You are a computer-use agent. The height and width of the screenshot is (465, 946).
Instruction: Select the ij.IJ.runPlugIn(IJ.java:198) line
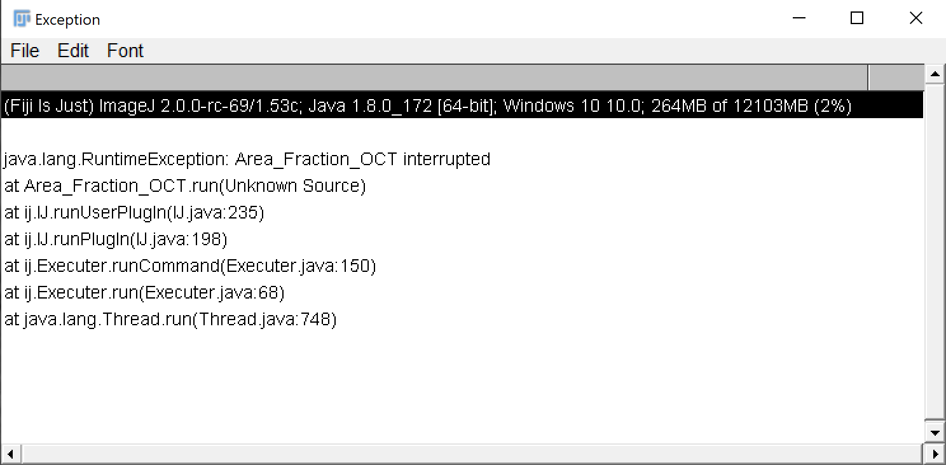pos(115,239)
